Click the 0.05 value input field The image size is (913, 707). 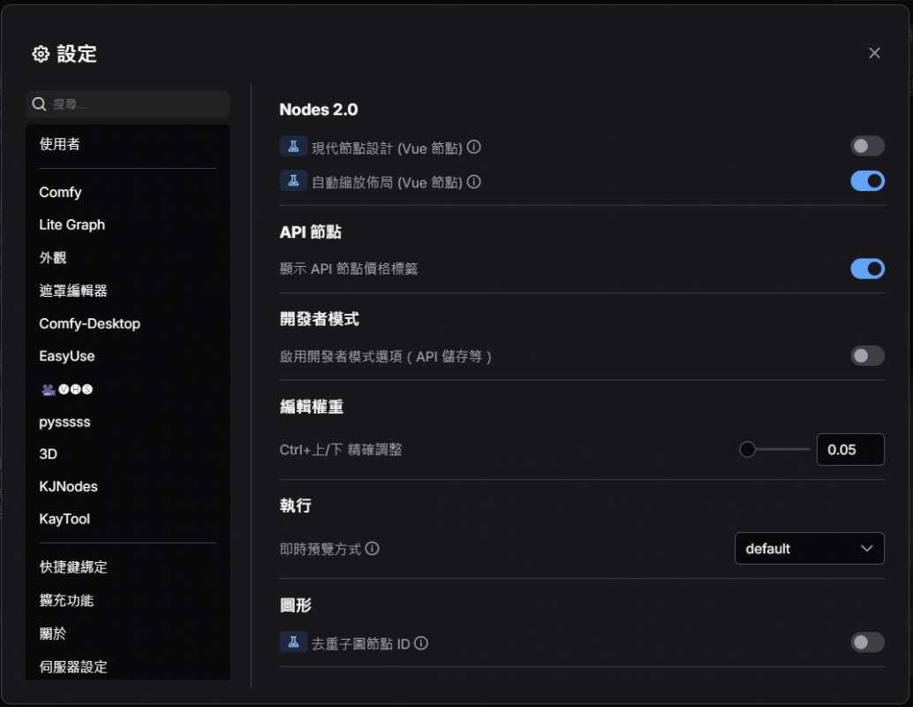pyautogui.click(x=849, y=450)
